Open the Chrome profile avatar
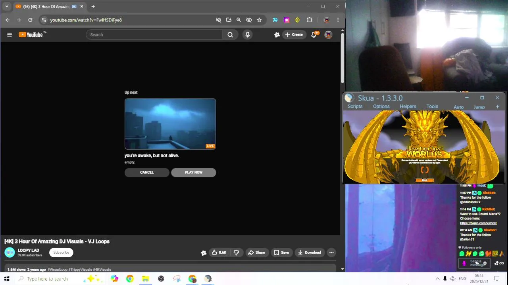Screen dimensions: 508x285 coord(326,20)
